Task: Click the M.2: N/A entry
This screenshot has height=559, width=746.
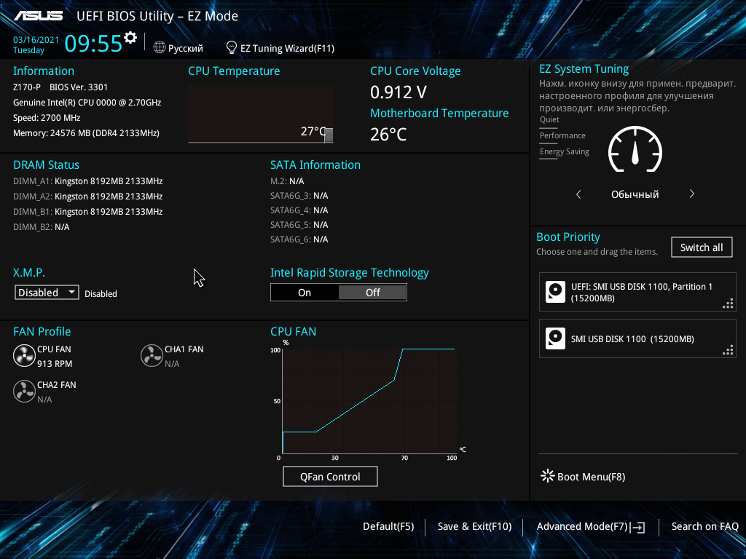Action: point(287,181)
